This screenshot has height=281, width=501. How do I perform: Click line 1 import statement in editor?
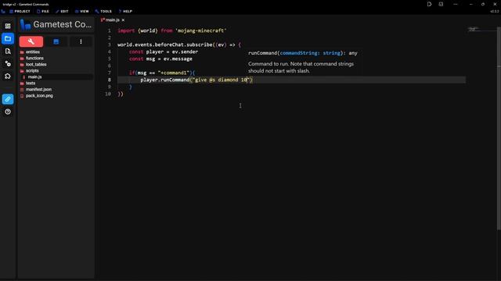coord(172,30)
